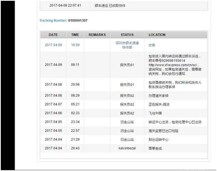Screen dimensions: 217x171
Task: Click 旧金山站 status in the 21:29 row
Action: pyautogui.click(x=127, y=140)
